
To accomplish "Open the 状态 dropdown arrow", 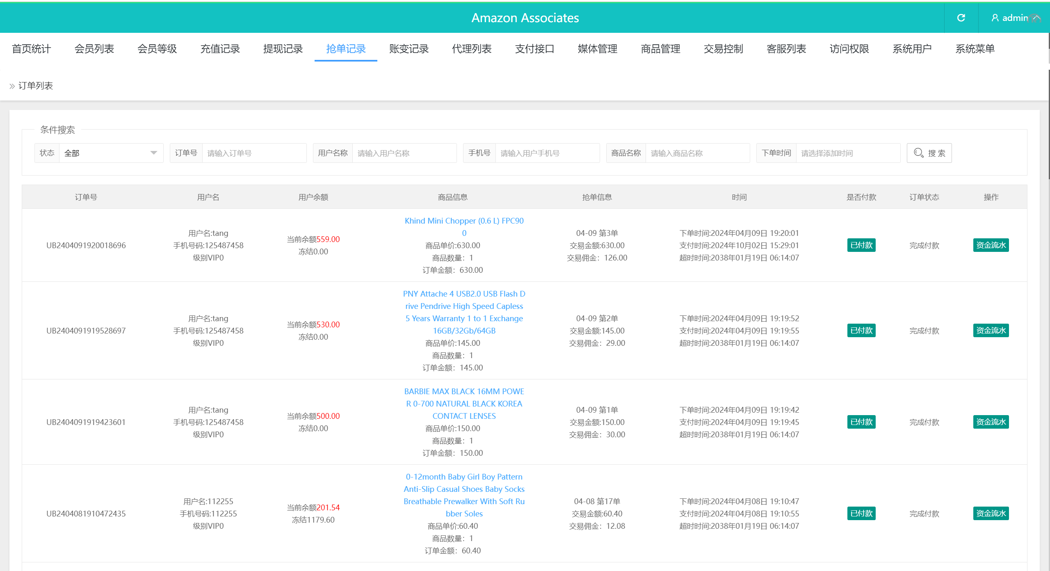I will (154, 153).
